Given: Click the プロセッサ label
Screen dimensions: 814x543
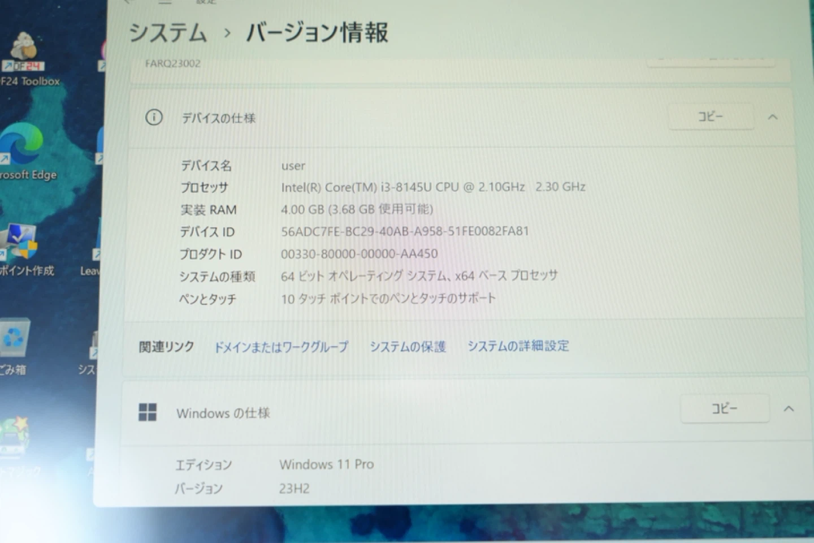Looking at the screenshot, I should [204, 187].
